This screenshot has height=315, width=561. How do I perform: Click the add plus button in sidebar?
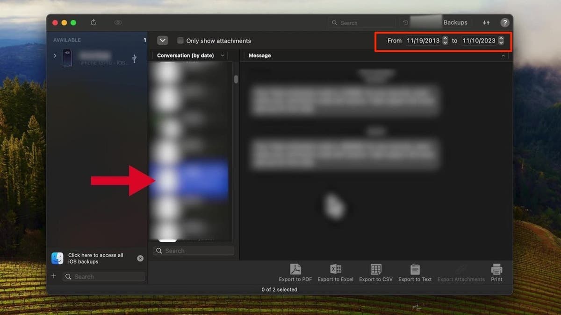coord(54,276)
